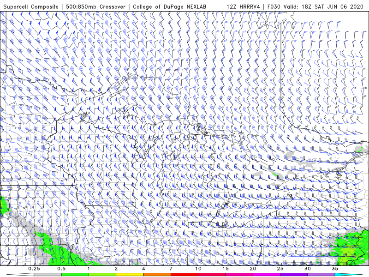This screenshot has height=277, width=369.
Task: Select the white below-0.25 colorbar arrow
Action: [x=20, y=275]
